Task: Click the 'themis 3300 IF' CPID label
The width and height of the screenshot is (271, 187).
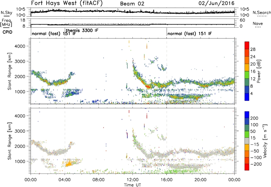Action: 82,30
